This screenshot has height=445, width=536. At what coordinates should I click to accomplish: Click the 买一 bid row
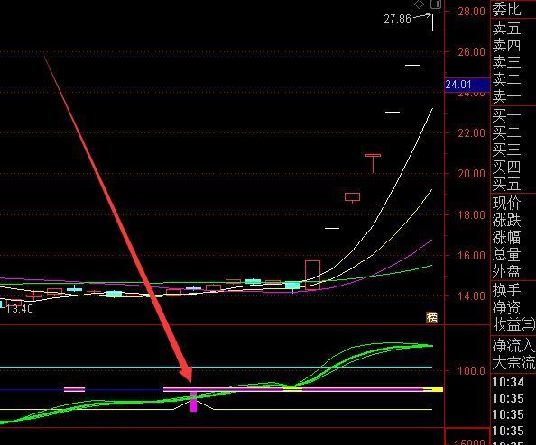click(506, 116)
